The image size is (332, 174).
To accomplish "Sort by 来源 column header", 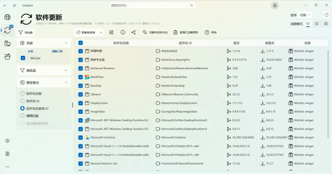I will tap(307, 43).
